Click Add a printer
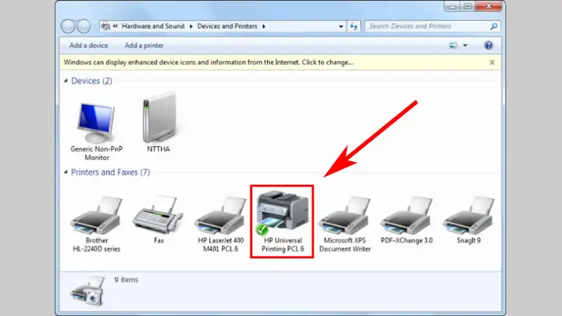This screenshot has width=562, height=316. pos(144,45)
